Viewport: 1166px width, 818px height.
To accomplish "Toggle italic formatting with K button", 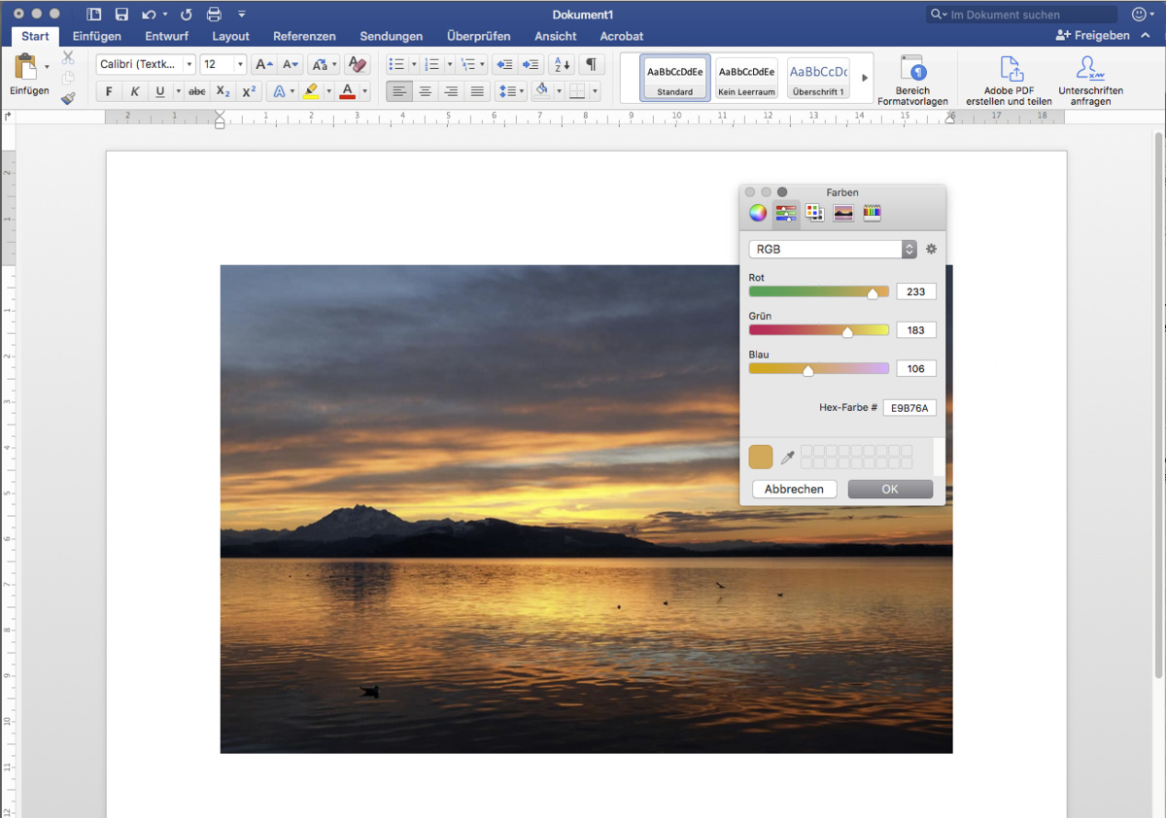I will point(134,91).
